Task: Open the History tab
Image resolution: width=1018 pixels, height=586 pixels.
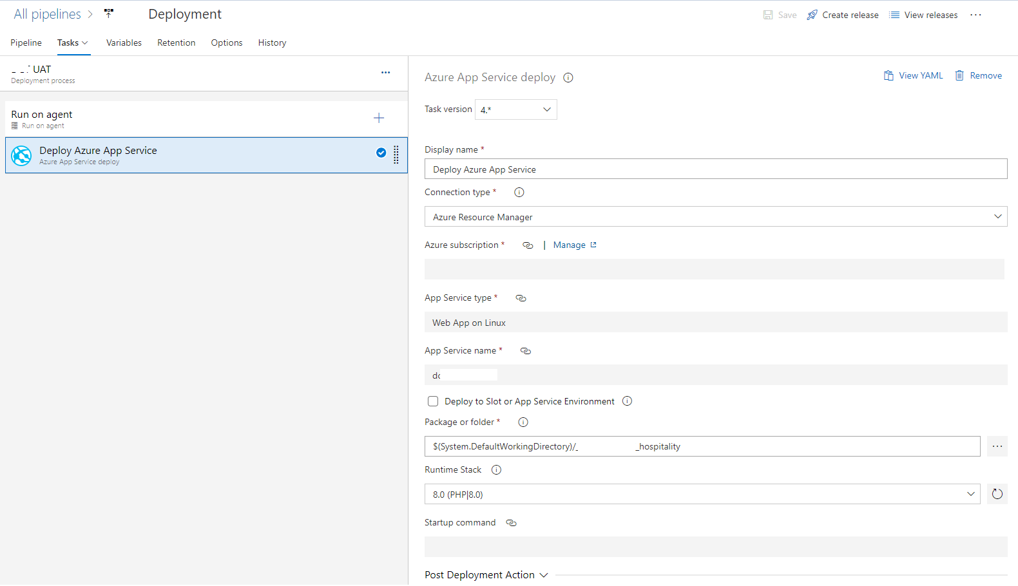Action: tap(272, 43)
